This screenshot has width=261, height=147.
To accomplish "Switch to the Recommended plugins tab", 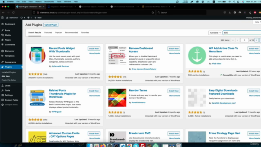I will tap(71, 33).
